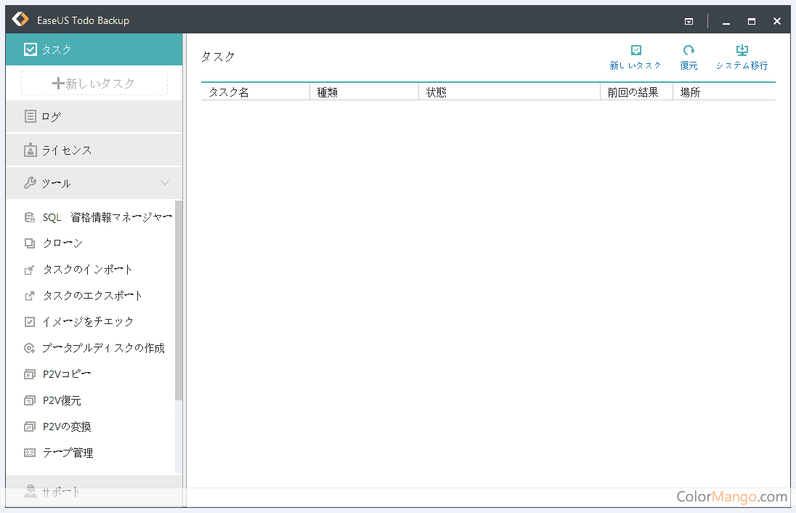Launch ブータブルディスクの作成 tool

point(103,348)
